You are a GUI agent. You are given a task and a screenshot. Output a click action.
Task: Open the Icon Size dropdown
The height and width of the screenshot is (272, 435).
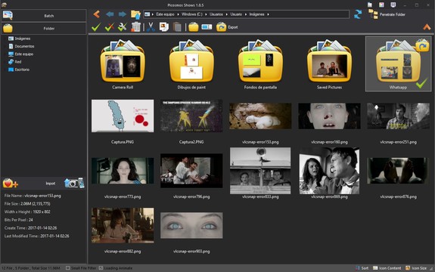(x=416, y=268)
